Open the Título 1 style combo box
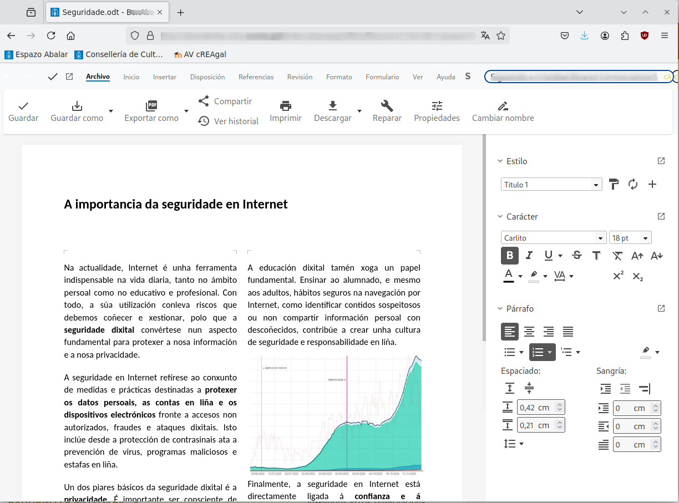Screen dimensions: 679x503 pyautogui.click(x=551, y=185)
